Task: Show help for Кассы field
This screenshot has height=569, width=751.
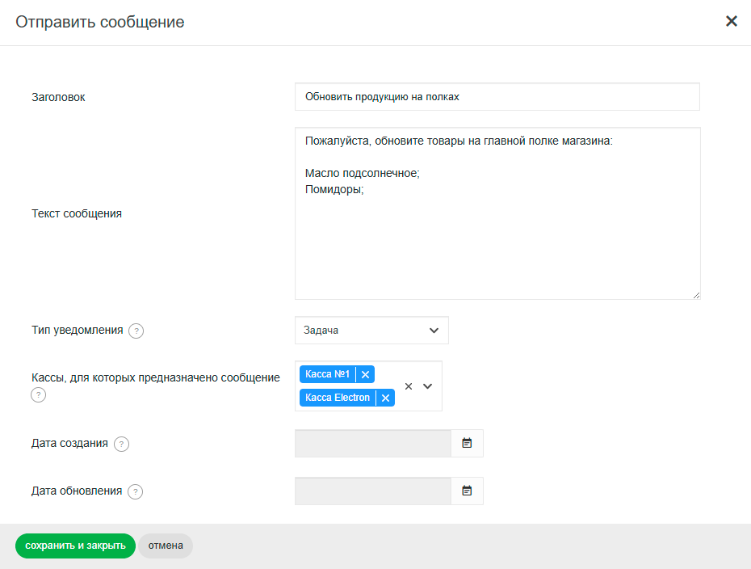Action: pyautogui.click(x=38, y=395)
